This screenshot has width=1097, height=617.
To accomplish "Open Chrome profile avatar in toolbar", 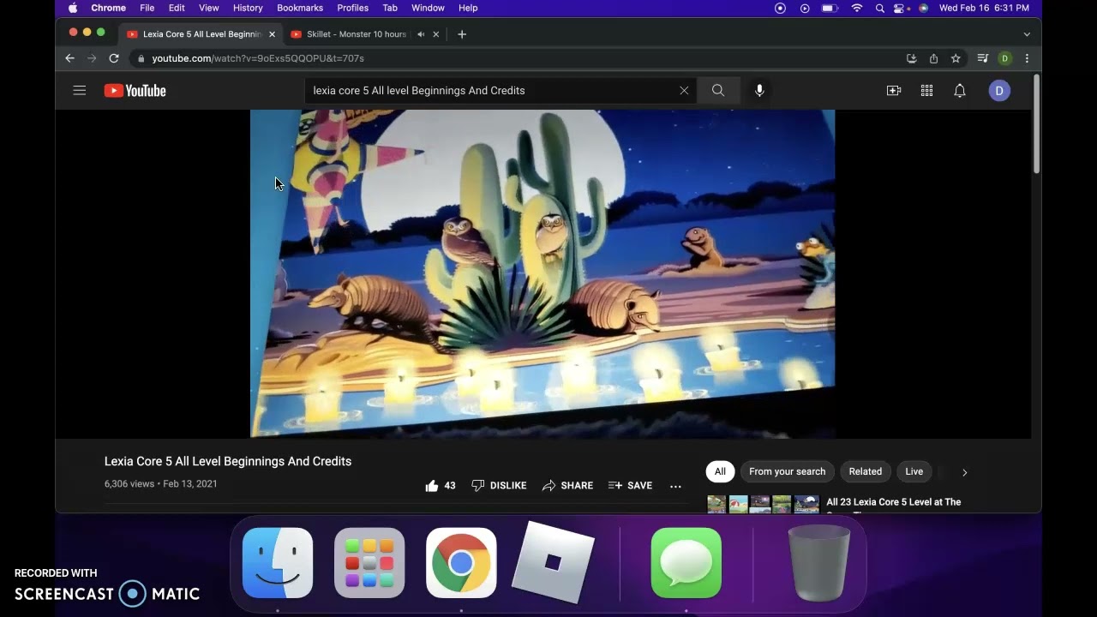I will [1005, 58].
